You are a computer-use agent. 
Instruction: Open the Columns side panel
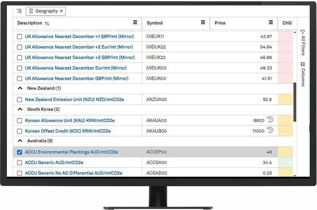pos(303,74)
